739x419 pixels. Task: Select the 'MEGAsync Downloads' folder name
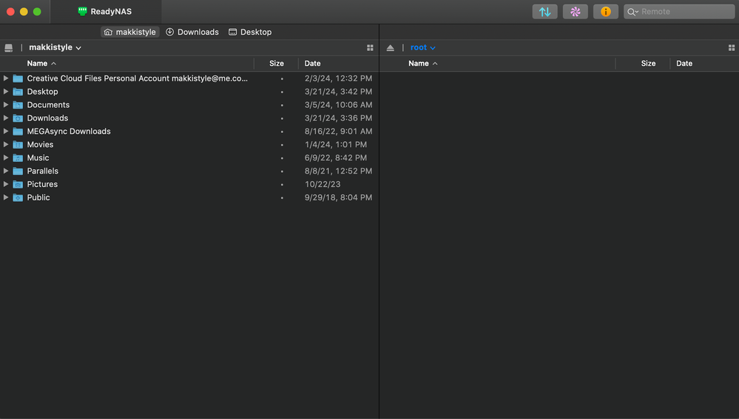pos(69,131)
